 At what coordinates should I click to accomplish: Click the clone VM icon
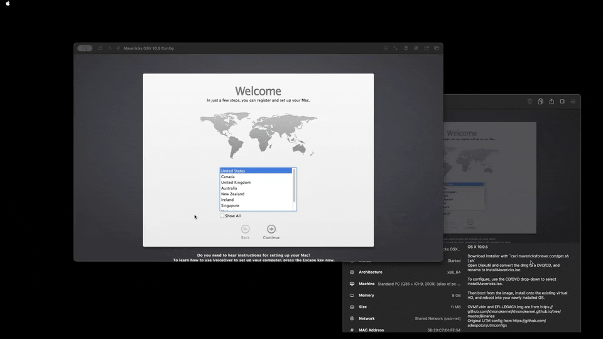click(540, 101)
